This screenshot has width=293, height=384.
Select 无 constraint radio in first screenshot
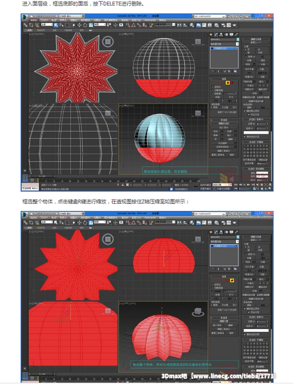coord(245,50)
